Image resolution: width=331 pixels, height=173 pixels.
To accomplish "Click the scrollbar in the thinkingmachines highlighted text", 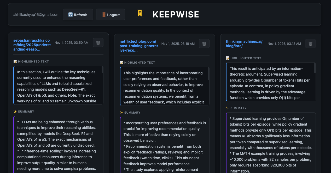I will [x=315, y=68].
